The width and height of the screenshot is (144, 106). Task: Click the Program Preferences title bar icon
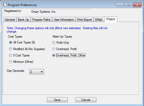click(x=4, y=5)
